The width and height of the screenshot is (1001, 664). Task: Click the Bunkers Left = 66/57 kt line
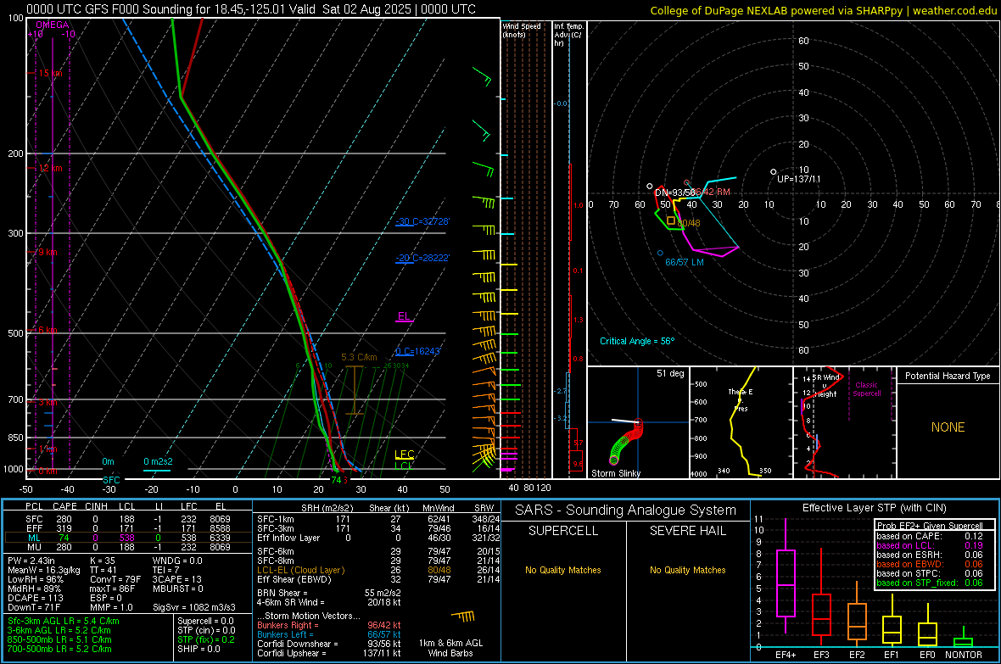click(x=329, y=634)
